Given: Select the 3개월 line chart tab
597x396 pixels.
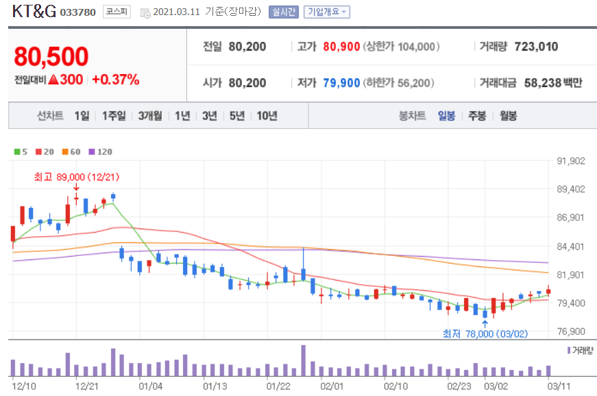Looking at the screenshot, I should 150,115.
